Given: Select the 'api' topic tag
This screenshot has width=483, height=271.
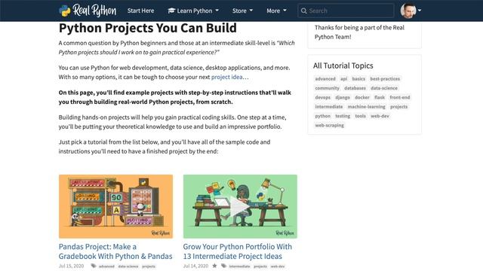Looking at the screenshot, I should (x=344, y=78).
